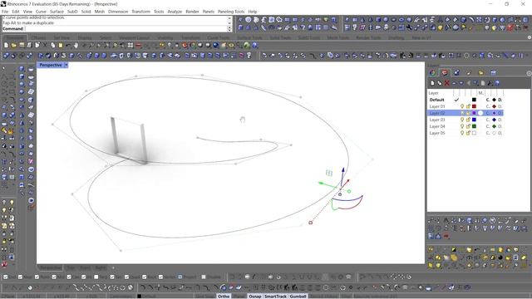Toggle Layer 01 light bulb visibility

pos(462,106)
